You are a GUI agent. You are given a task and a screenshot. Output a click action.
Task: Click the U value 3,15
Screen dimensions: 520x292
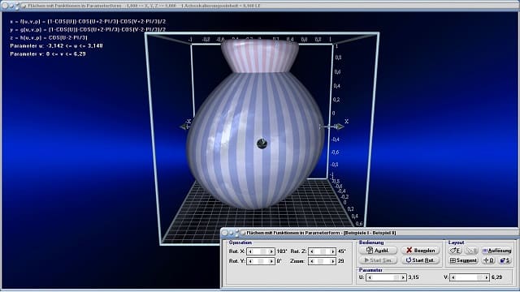pos(414,277)
